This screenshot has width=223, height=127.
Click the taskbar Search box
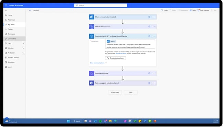pyautogui.click(x=77, y=121)
